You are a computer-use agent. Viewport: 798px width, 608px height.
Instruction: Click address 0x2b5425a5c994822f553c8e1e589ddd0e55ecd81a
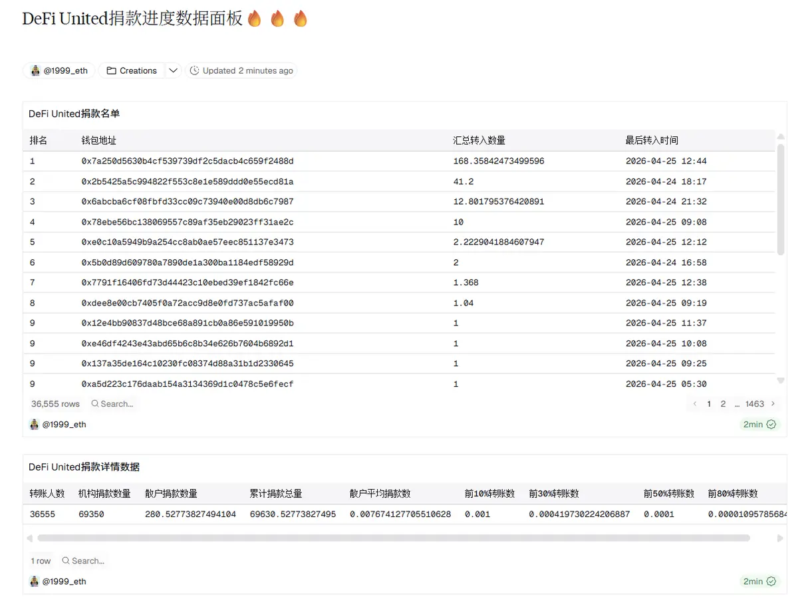point(188,181)
